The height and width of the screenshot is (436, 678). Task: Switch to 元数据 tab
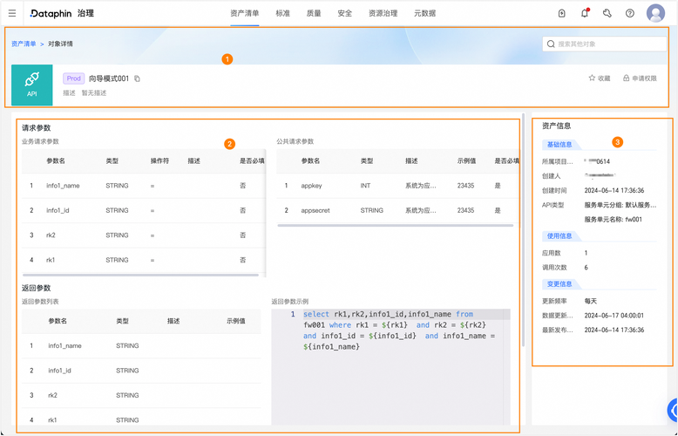coord(425,13)
